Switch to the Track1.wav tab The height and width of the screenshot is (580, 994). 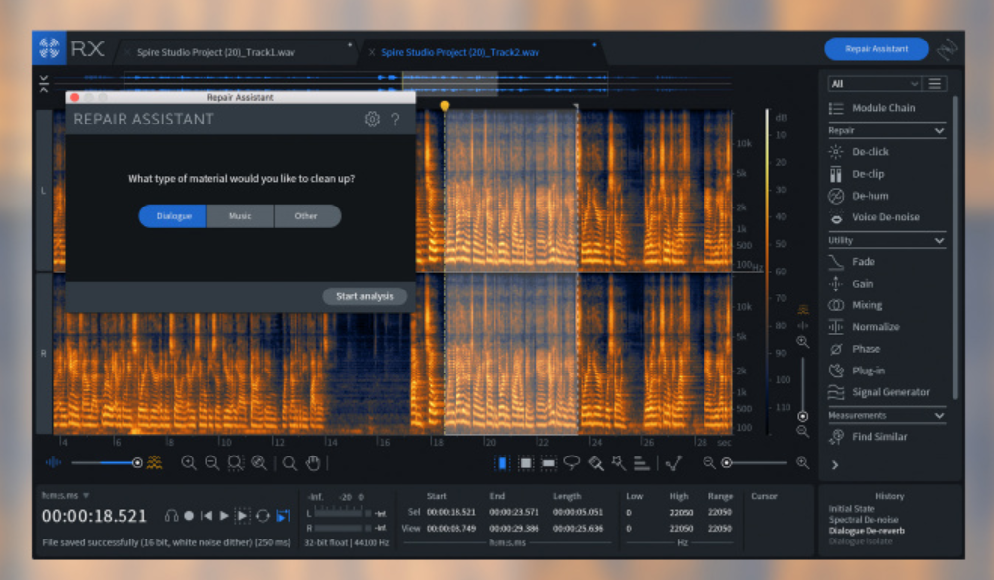[216, 52]
